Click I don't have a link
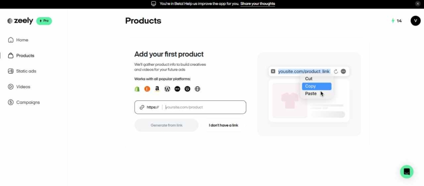This screenshot has height=186, width=424. [223, 125]
